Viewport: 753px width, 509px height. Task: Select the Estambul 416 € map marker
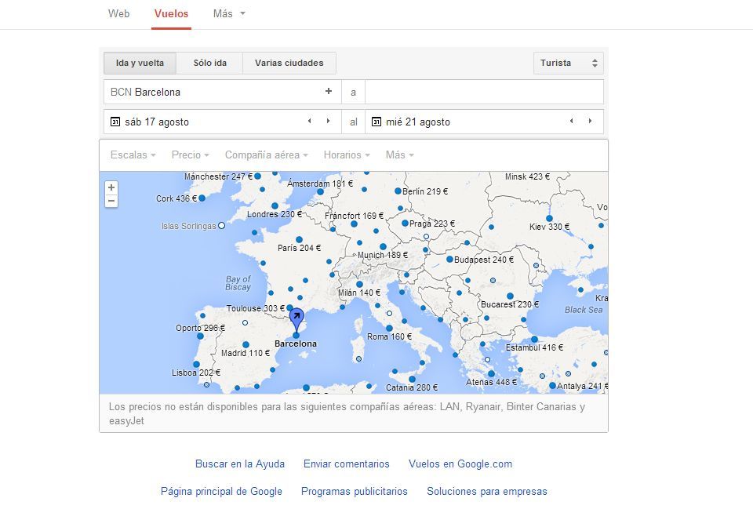[x=534, y=340]
